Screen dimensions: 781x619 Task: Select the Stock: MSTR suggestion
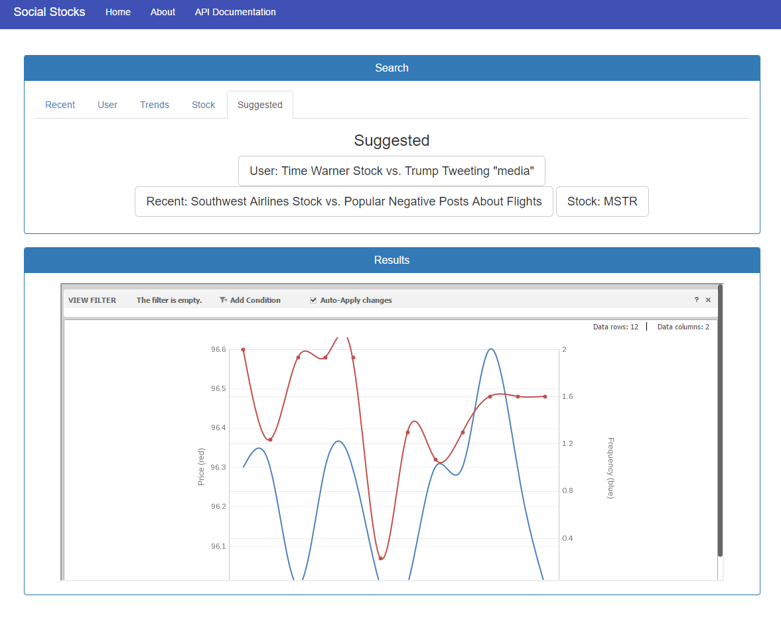pos(602,201)
